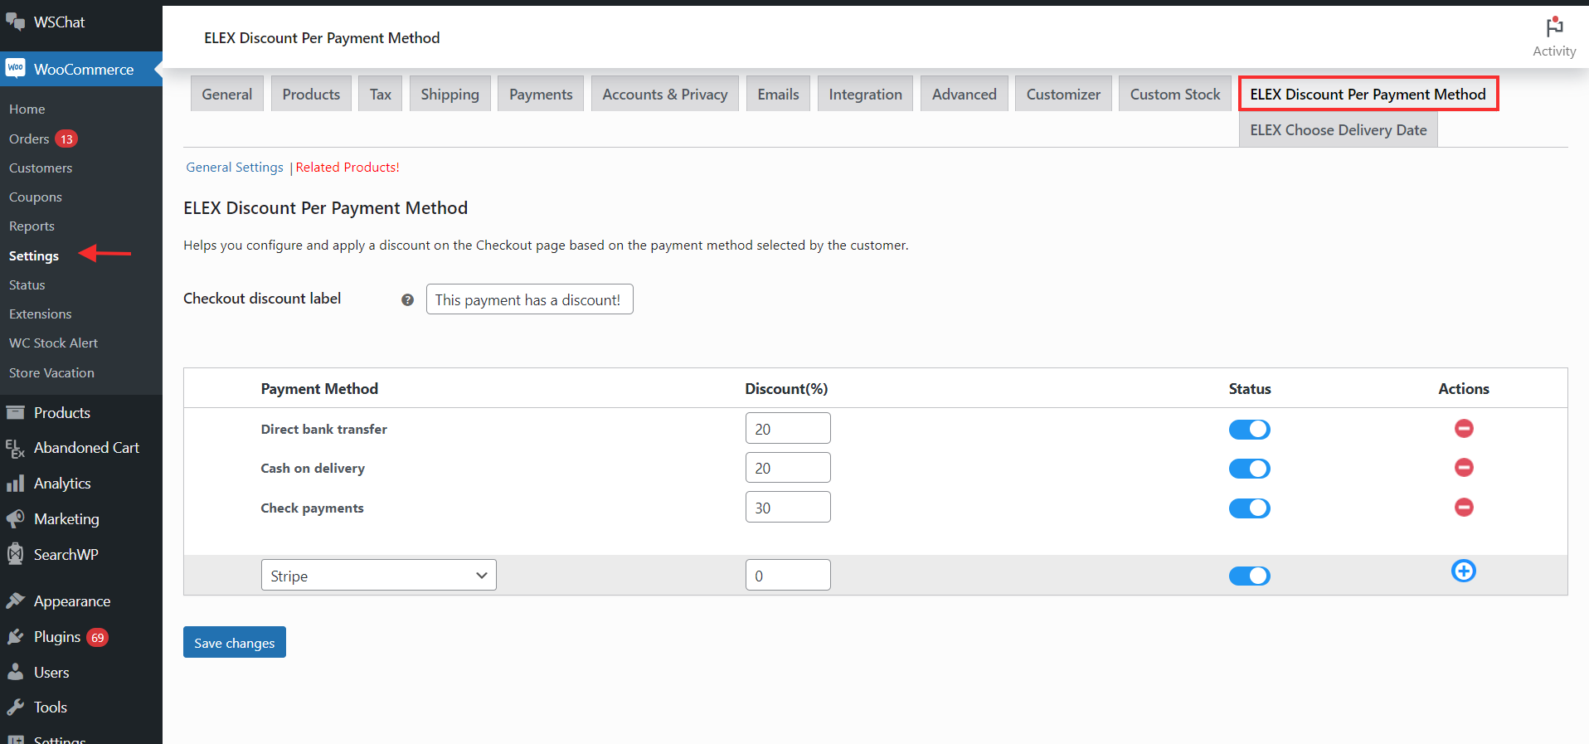The image size is (1589, 744).
Task: Click the Cash on delivery discount field
Action: (788, 467)
